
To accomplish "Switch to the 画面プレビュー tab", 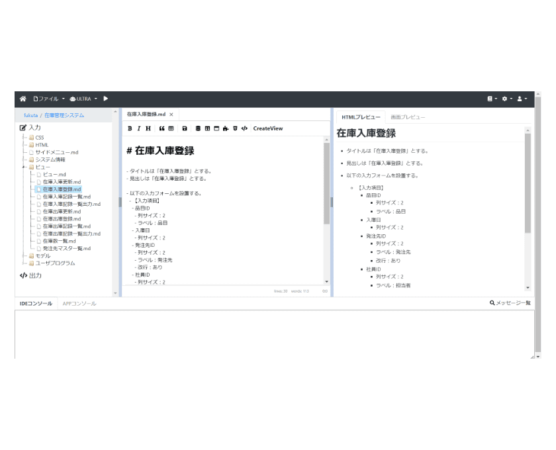I will (408, 117).
